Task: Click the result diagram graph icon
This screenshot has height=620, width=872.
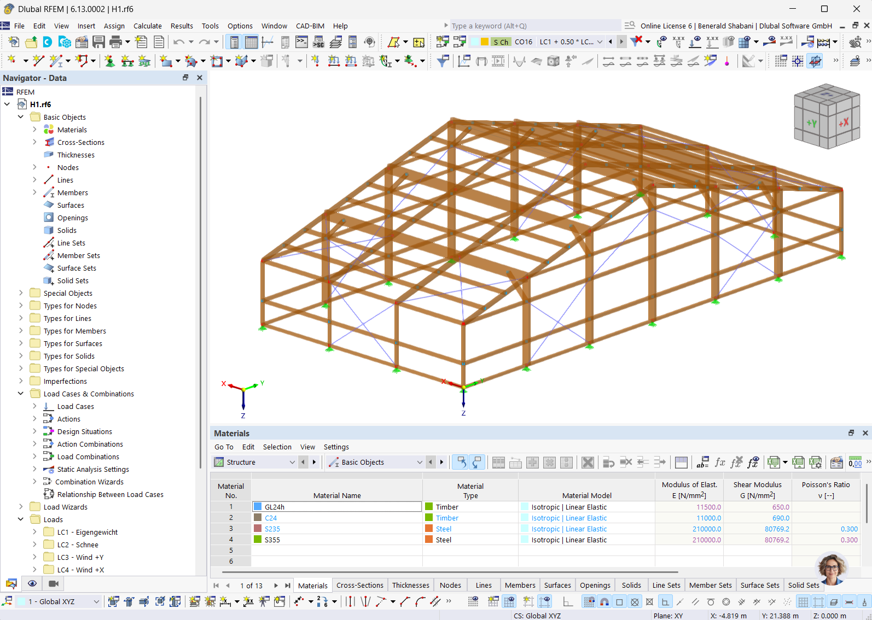Action: 463,61
